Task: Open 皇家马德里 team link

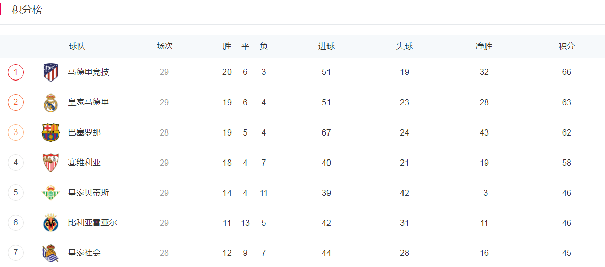Action: coord(89,102)
